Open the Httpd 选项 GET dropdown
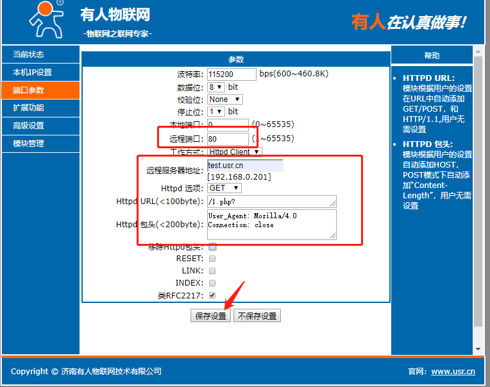 [224, 188]
